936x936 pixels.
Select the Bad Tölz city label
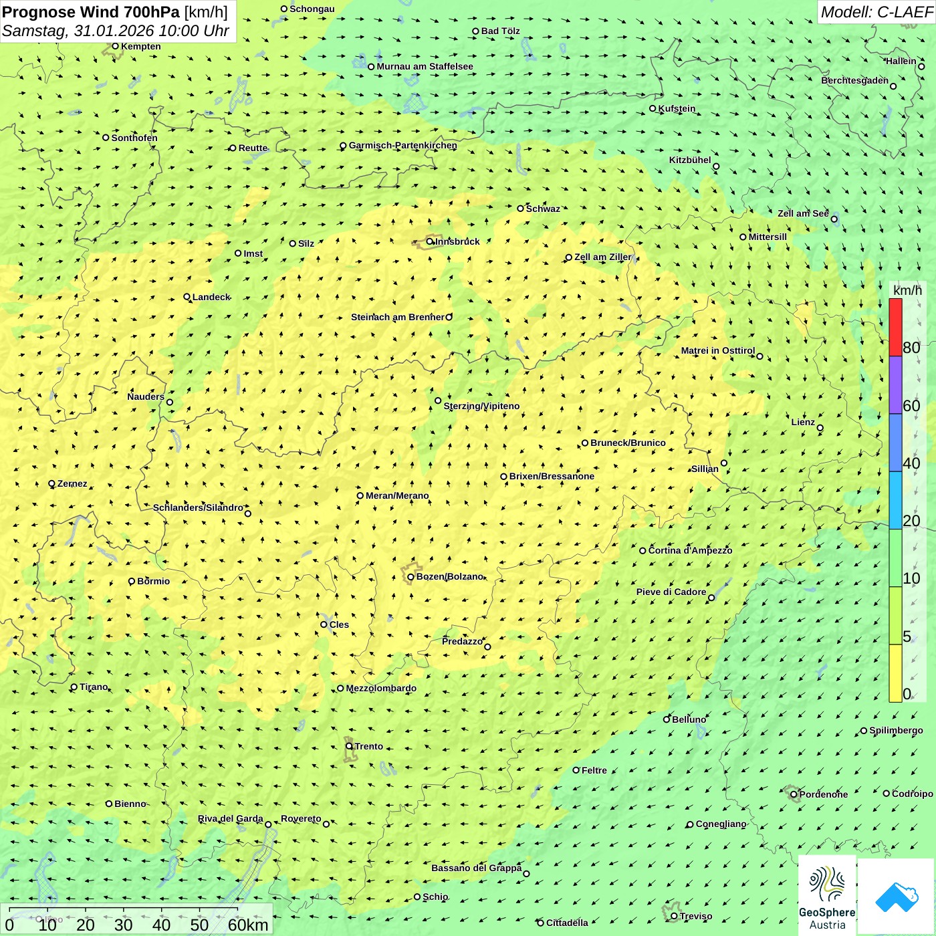[500, 31]
